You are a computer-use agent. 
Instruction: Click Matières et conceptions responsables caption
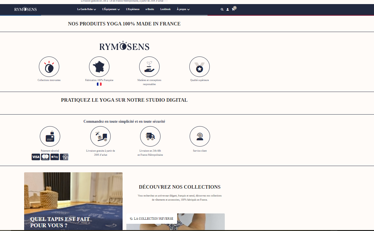coord(149,82)
